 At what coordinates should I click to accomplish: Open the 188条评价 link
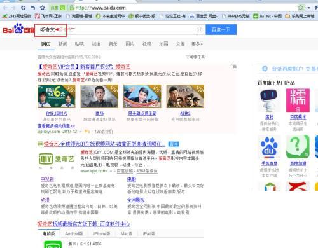pos(104,132)
